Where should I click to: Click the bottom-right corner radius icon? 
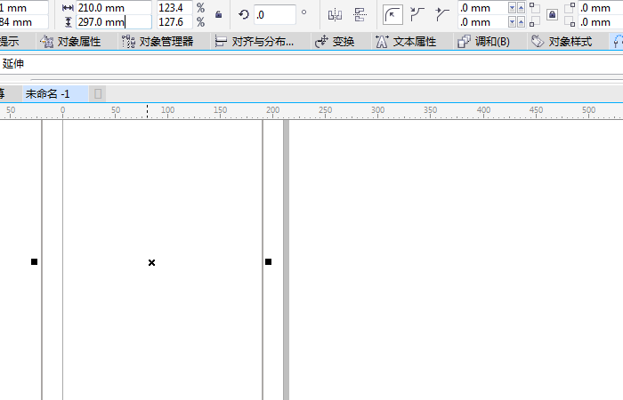(570, 22)
